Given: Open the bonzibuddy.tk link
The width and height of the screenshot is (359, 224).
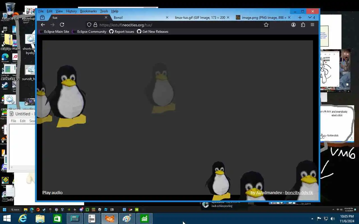Looking at the screenshot, I should [x=299, y=192].
